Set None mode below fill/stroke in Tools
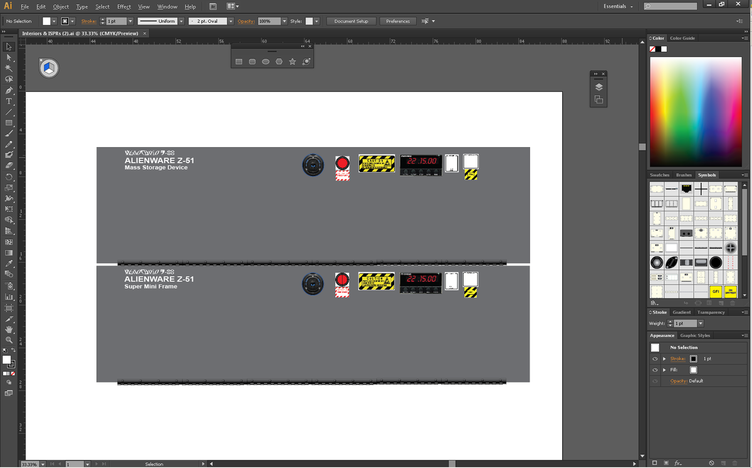The width and height of the screenshot is (752, 468). pyautogui.click(x=13, y=374)
